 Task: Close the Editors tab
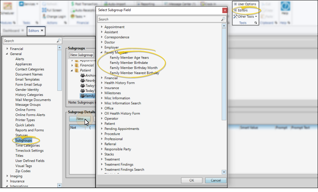[x=42, y=31]
